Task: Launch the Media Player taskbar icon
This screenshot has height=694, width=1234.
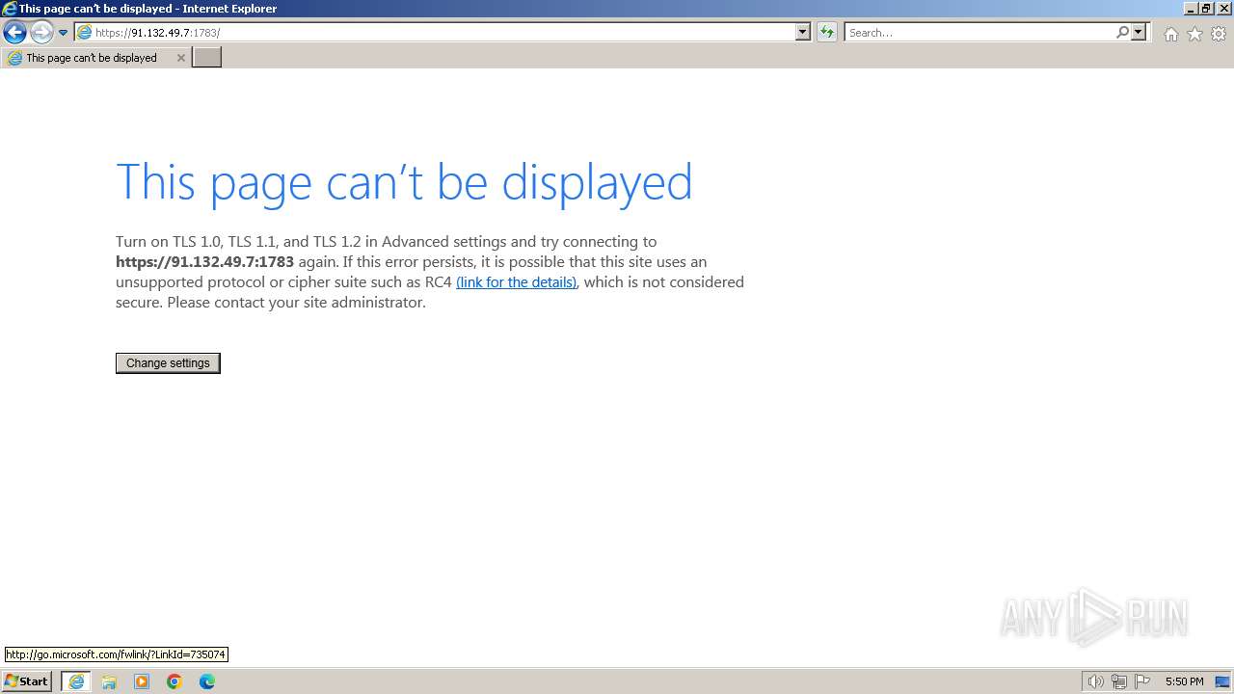Action: coord(142,681)
